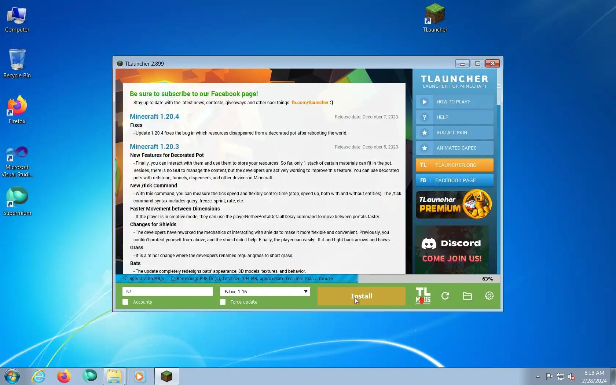Click the FB icon on Facebook Page button
Image resolution: width=616 pixels, height=385 pixels.
[x=423, y=180]
